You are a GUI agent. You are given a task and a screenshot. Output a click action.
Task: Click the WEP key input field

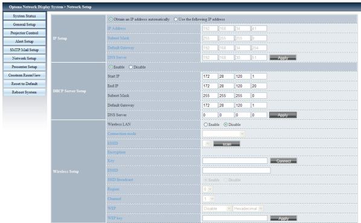click(x=235, y=218)
